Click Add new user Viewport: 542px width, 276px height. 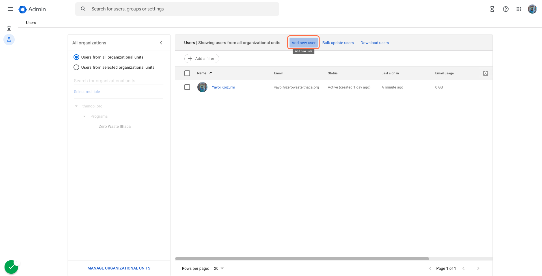click(303, 43)
